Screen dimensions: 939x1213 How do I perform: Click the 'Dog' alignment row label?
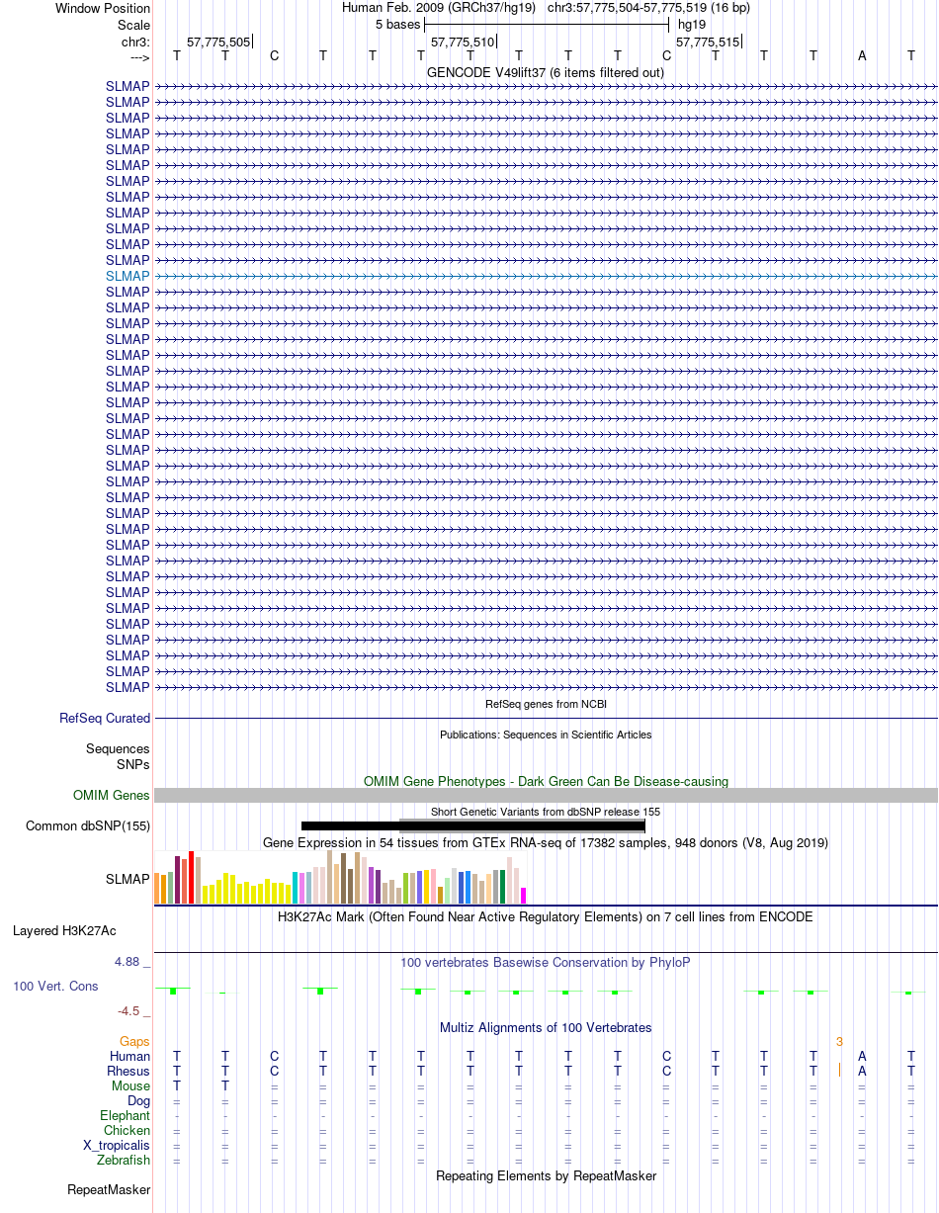point(138,1100)
